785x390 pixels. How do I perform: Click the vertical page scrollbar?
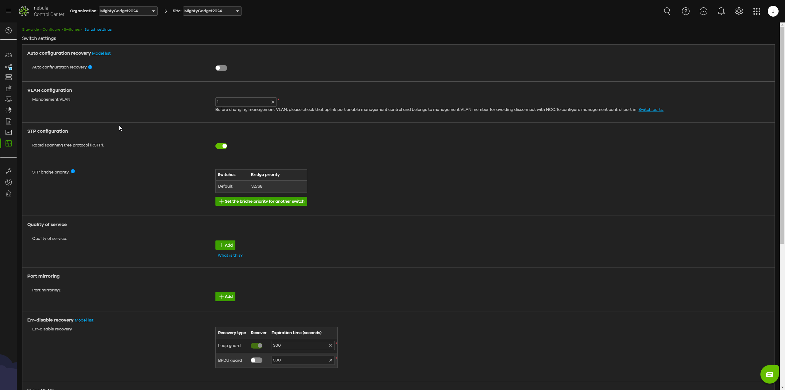tap(782, 135)
